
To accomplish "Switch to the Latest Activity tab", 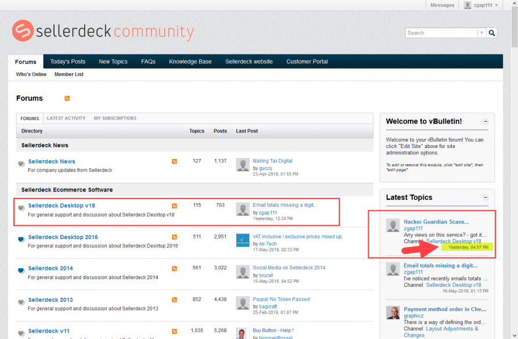I will point(66,118).
